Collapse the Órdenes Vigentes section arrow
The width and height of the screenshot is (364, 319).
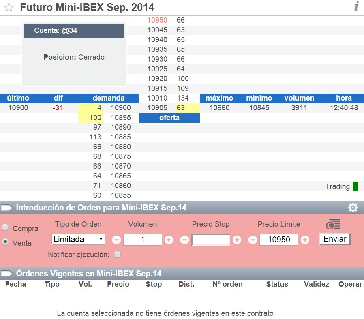(6, 274)
